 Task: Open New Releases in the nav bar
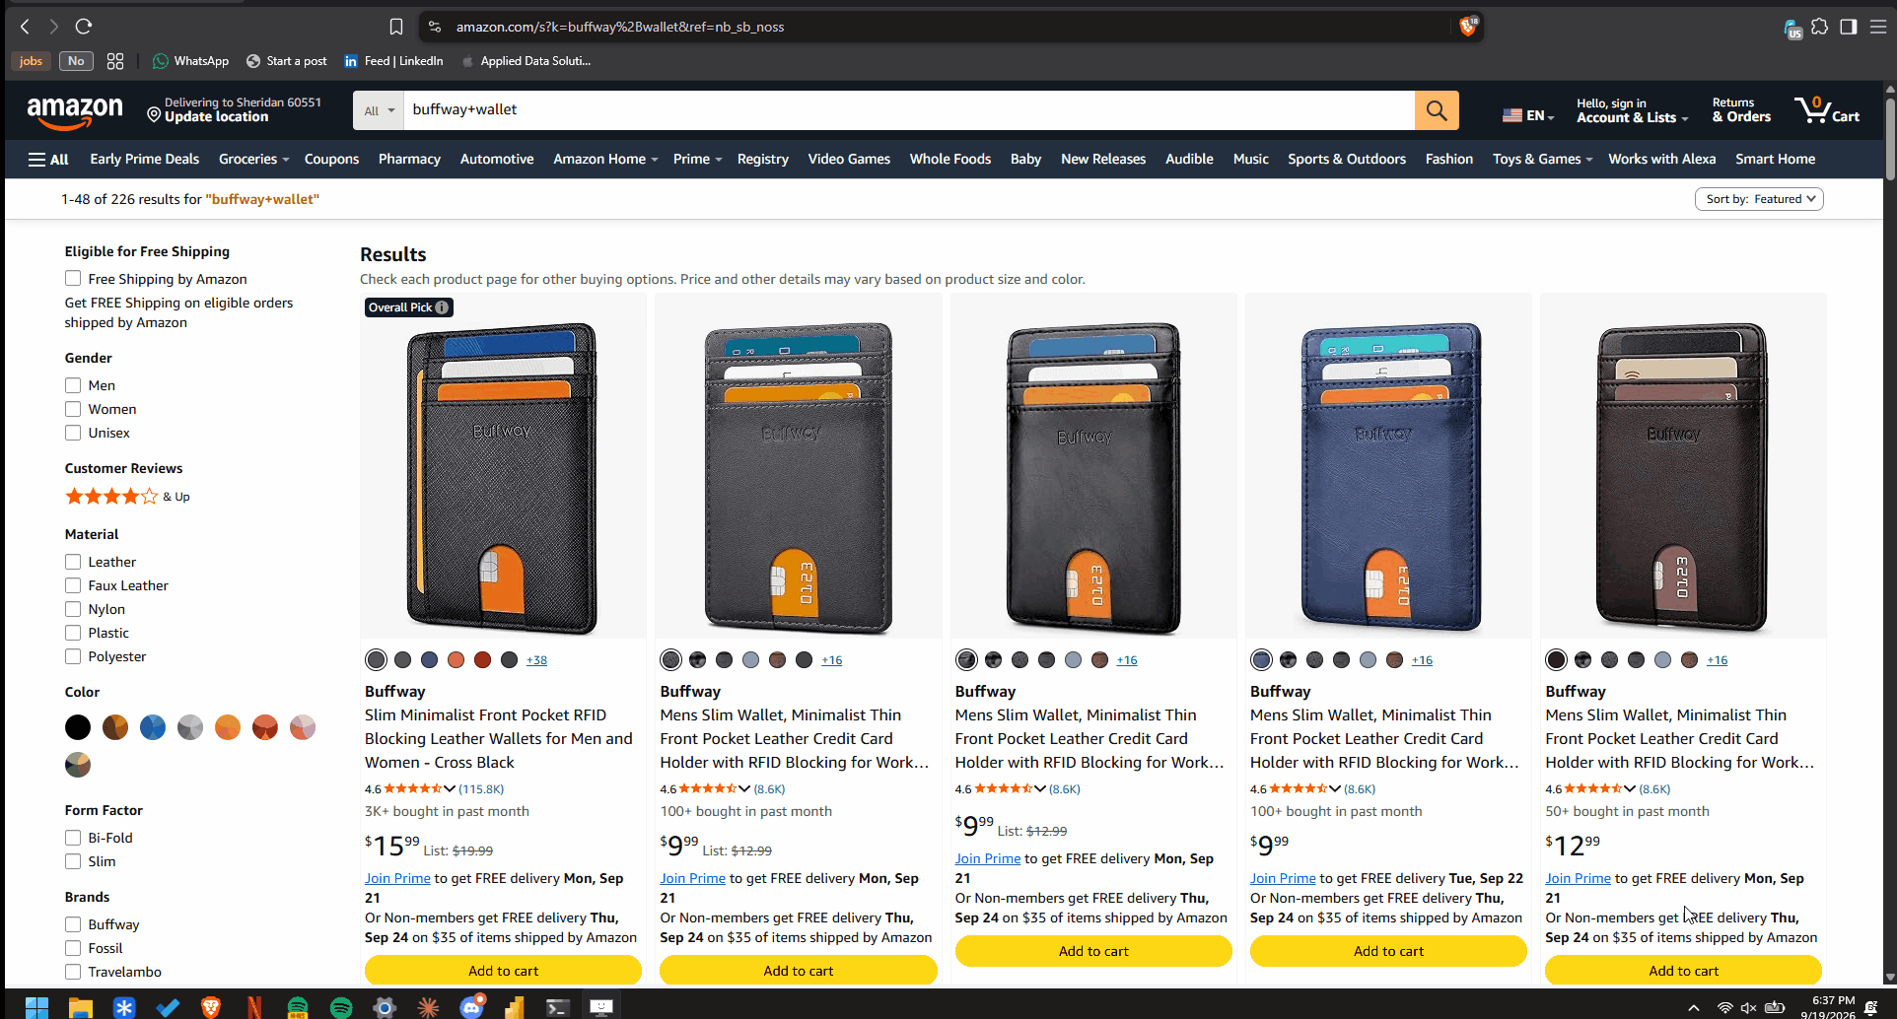point(1103,159)
